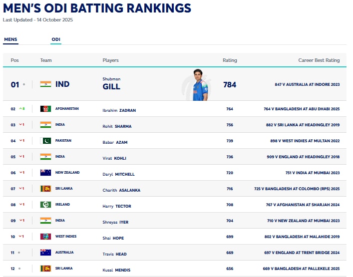Open Shubman Gill's player profile
This screenshot has width=353, height=277.
[111, 86]
